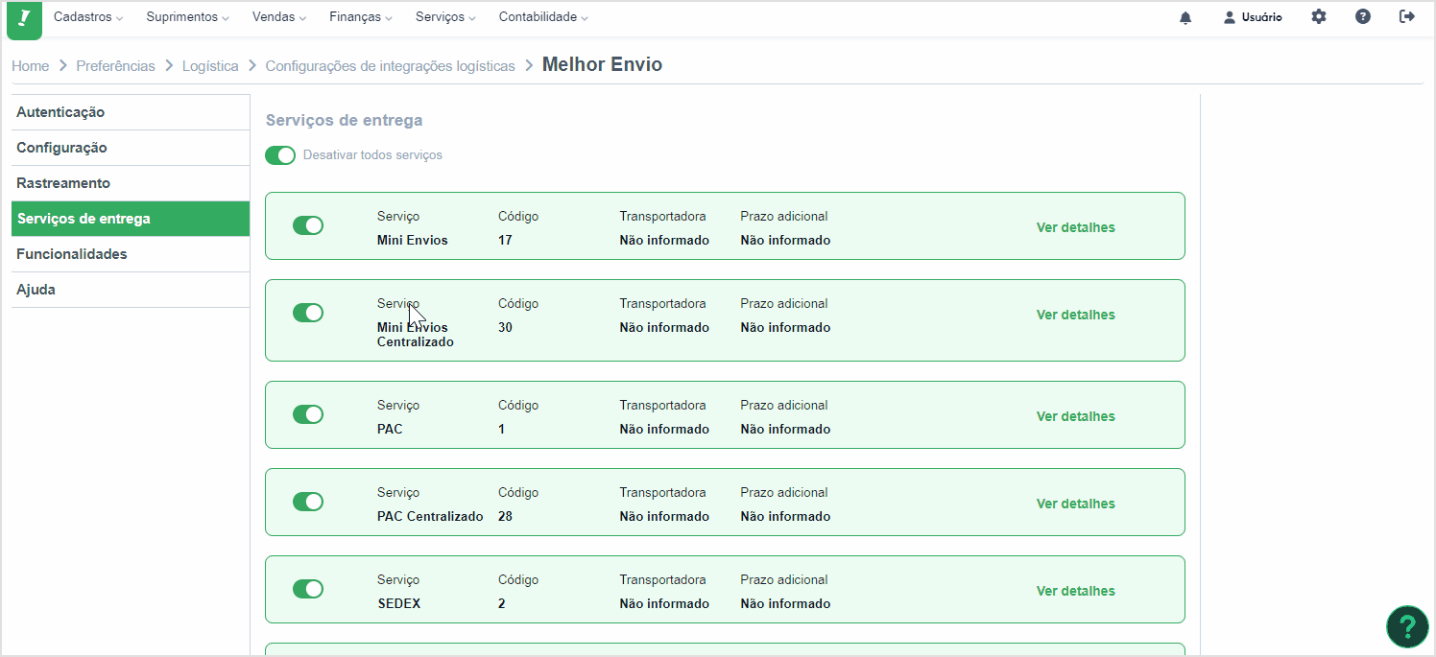Click the green app logo icon
Screen dimensions: 1436x657
point(24,19)
